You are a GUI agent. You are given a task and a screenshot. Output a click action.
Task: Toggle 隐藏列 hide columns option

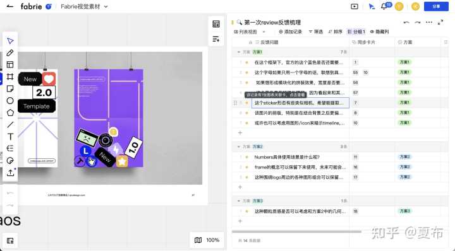[x=379, y=32]
